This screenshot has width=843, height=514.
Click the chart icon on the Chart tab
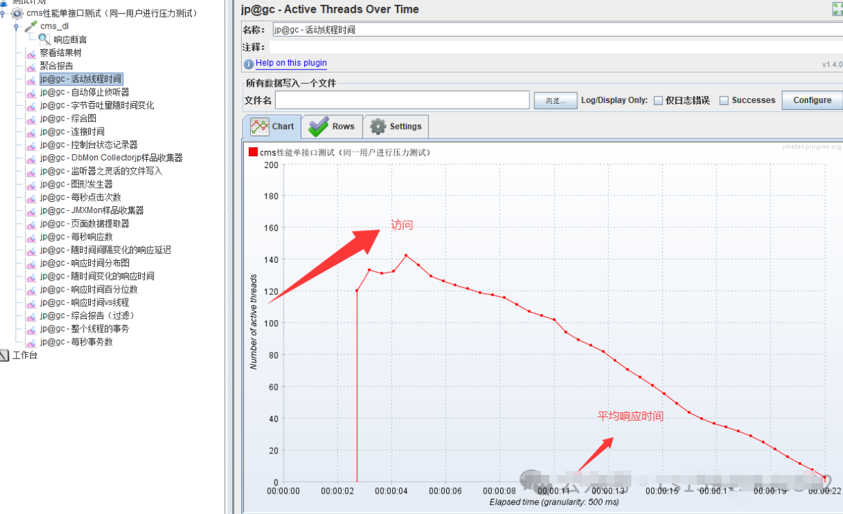[260, 126]
